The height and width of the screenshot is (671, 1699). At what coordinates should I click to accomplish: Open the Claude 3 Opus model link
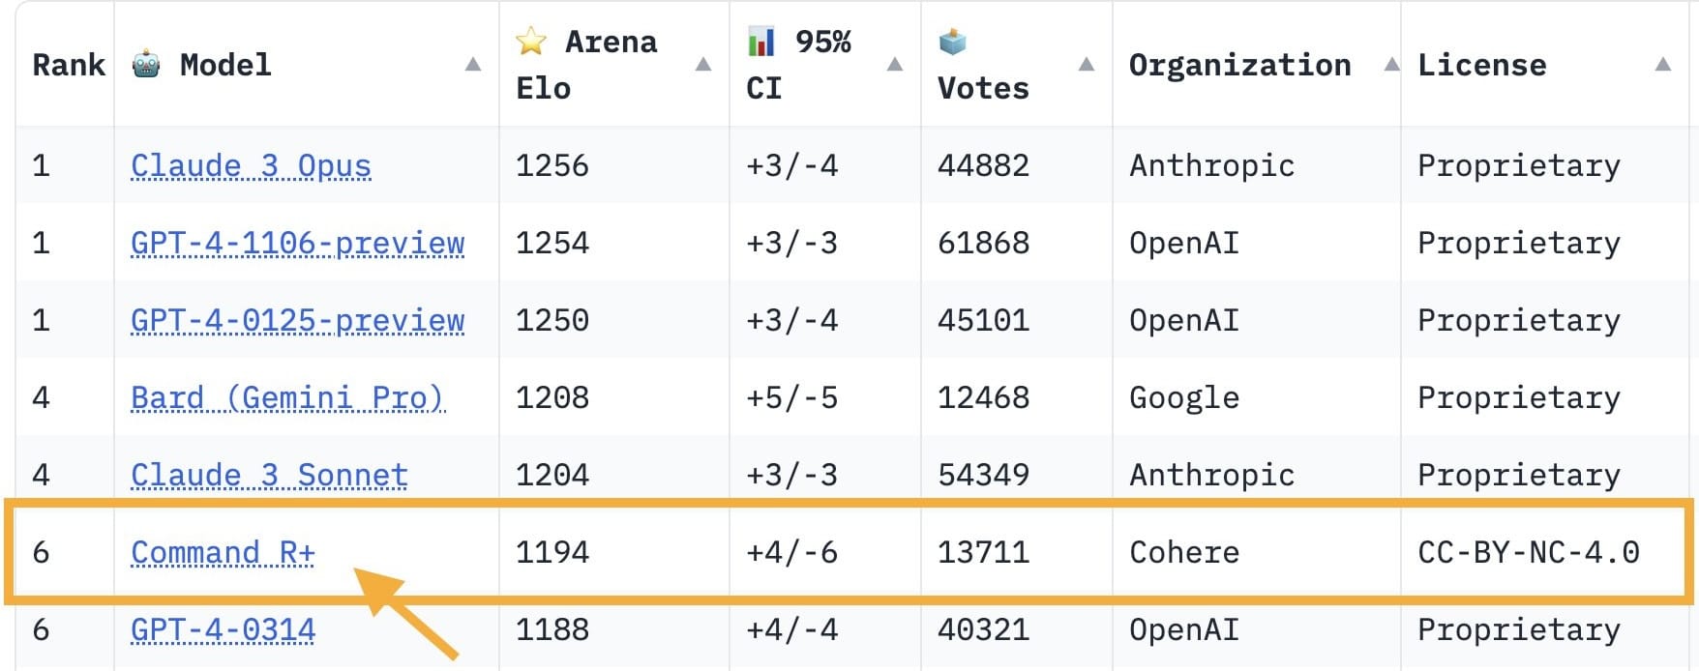tap(251, 165)
